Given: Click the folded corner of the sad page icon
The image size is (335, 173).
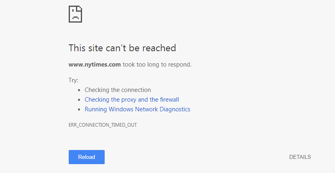Looking at the screenshot, I should (x=80, y=8).
